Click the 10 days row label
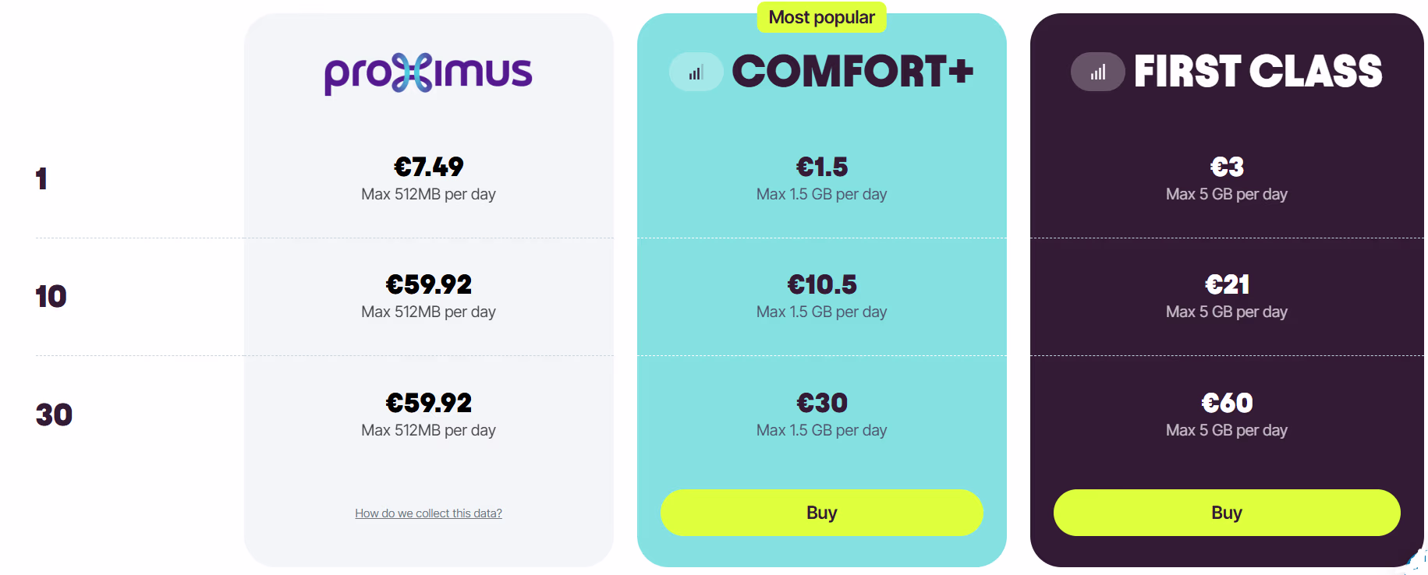The image size is (1428, 575). coord(51,297)
